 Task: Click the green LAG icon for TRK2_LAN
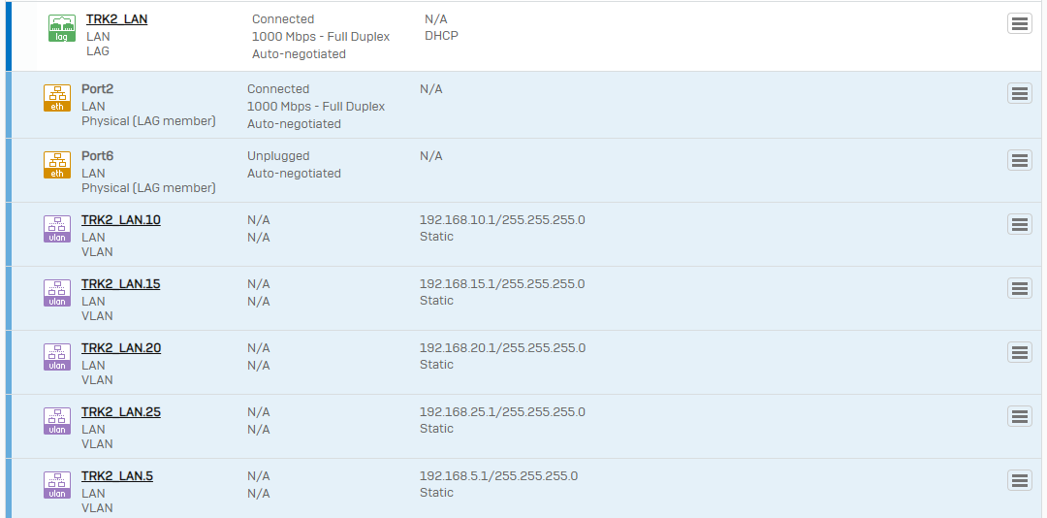click(62, 29)
